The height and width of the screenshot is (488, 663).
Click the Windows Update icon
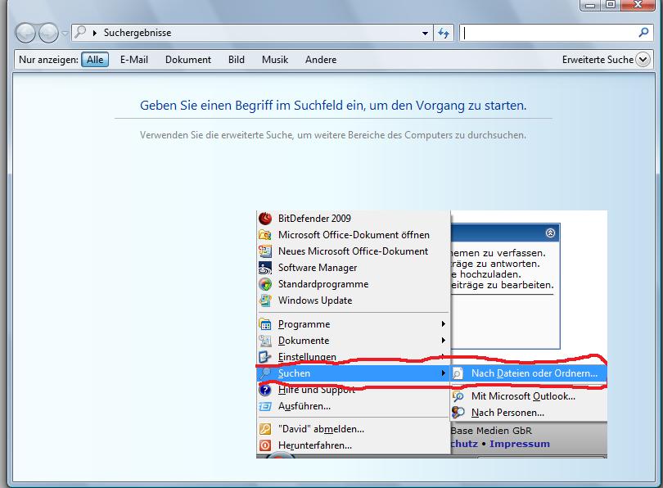click(265, 300)
